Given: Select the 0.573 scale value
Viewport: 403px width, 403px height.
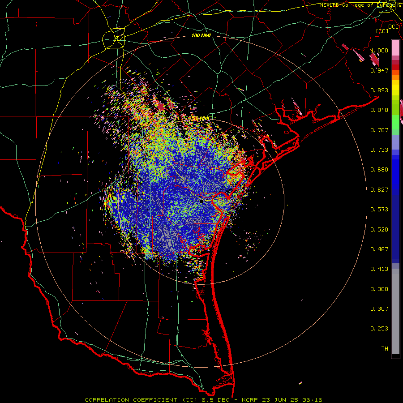Looking at the screenshot, I should 379,210.
